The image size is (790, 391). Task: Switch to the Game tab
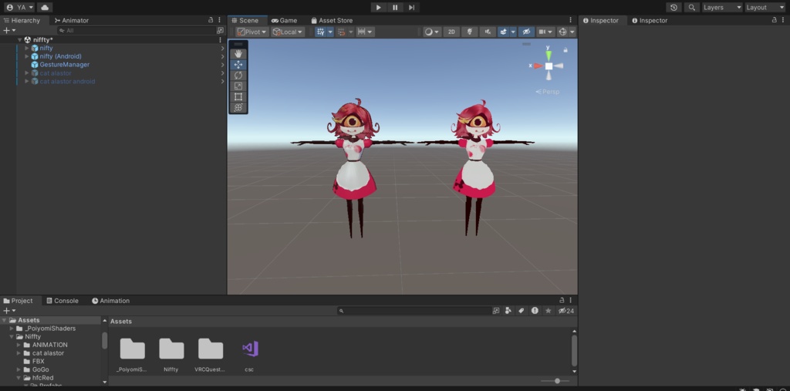coord(285,20)
